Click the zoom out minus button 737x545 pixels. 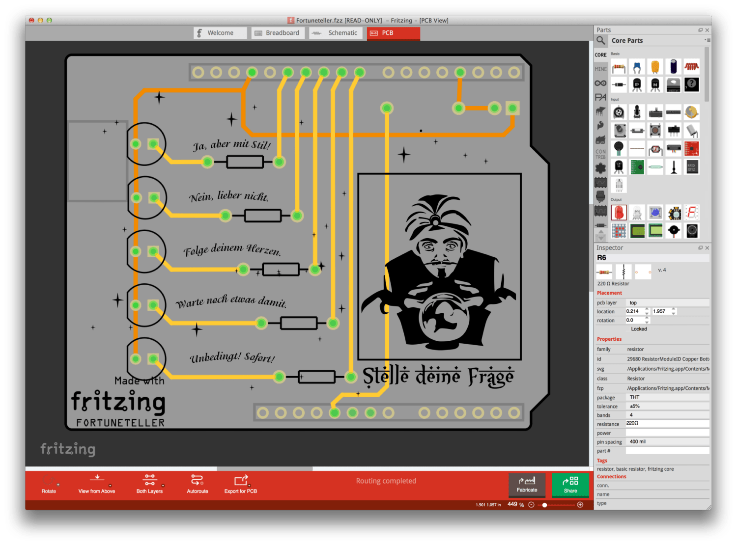point(531,505)
